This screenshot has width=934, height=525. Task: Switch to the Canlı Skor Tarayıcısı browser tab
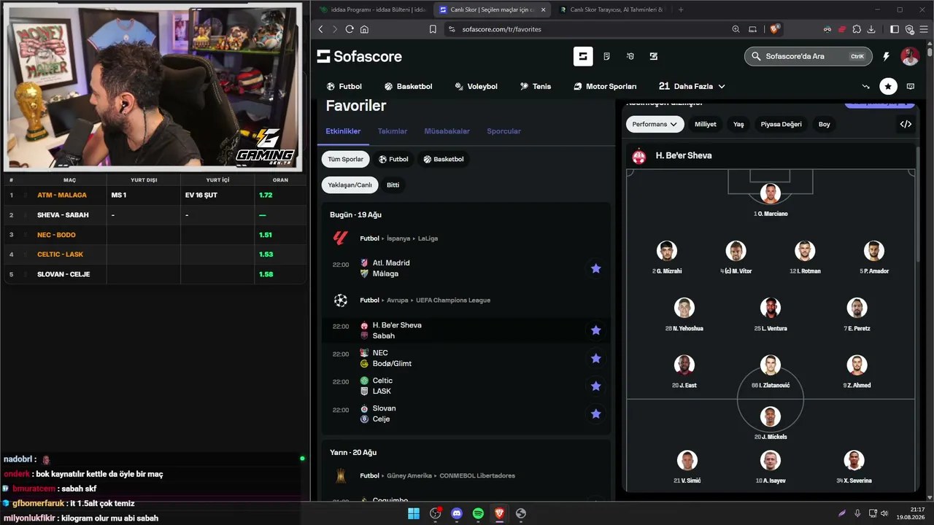pos(611,9)
